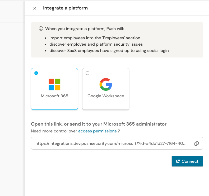Click the Connect button
209x196 pixels.
tap(187, 161)
